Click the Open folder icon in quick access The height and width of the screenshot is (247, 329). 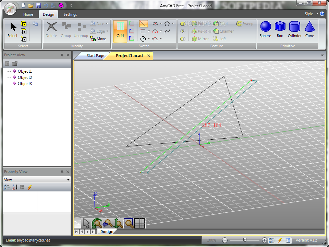[31, 5]
